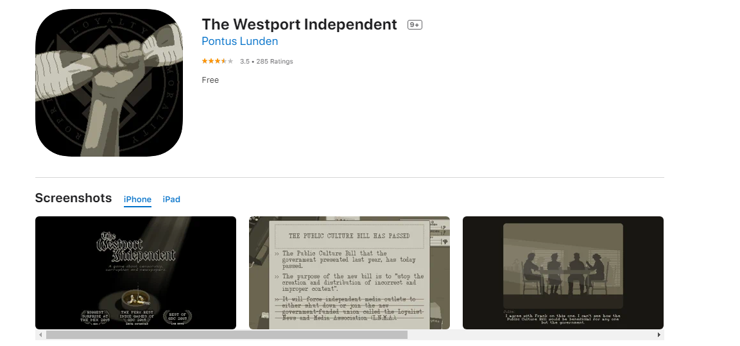
Task: Click the Best of GDC 2015 laurel
Action: pos(177,316)
